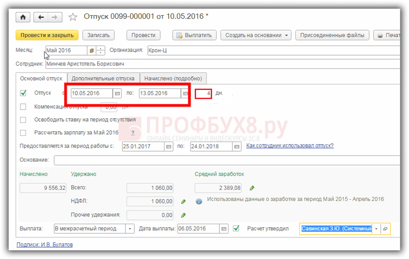Open calendar for vacation end date 13.05.2016

[x=185, y=93]
